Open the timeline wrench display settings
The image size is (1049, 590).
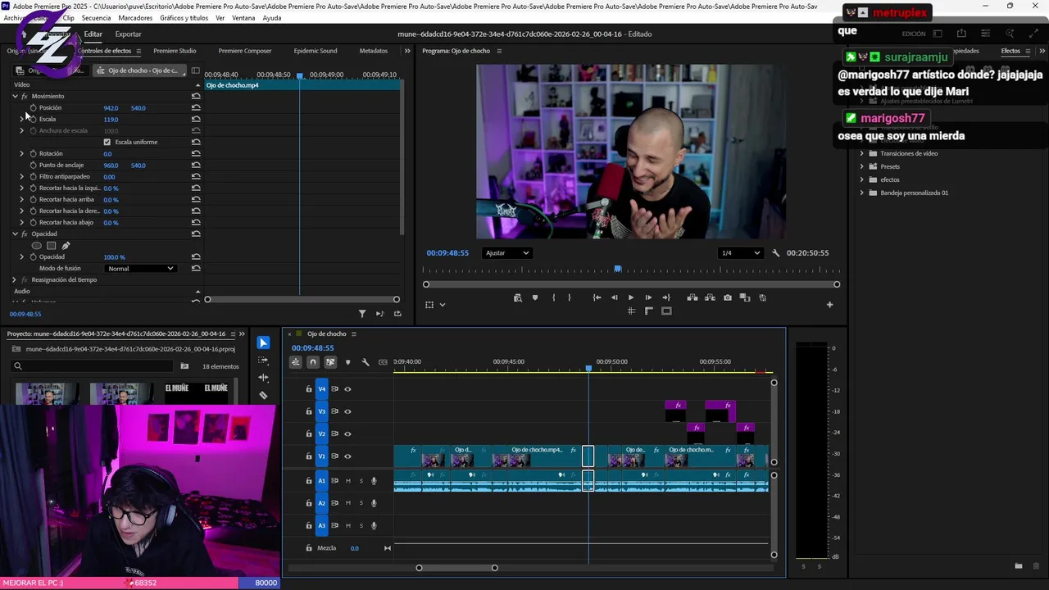point(366,362)
